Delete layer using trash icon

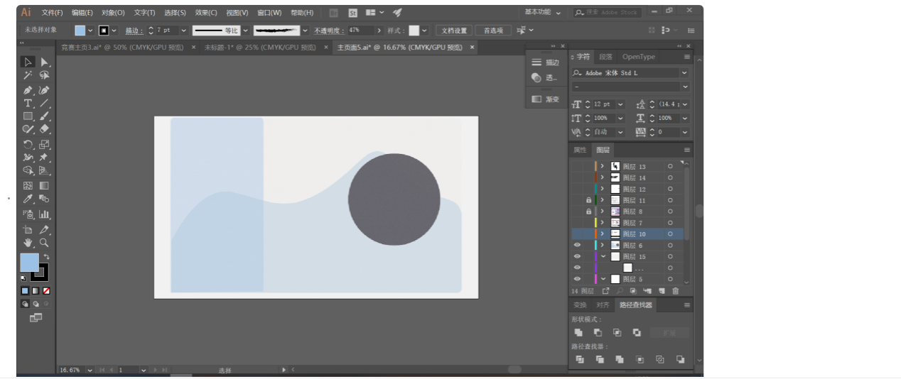tap(675, 291)
